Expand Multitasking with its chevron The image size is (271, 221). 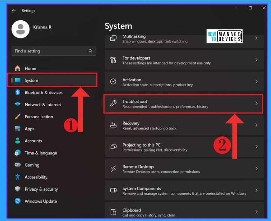click(x=257, y=38)
